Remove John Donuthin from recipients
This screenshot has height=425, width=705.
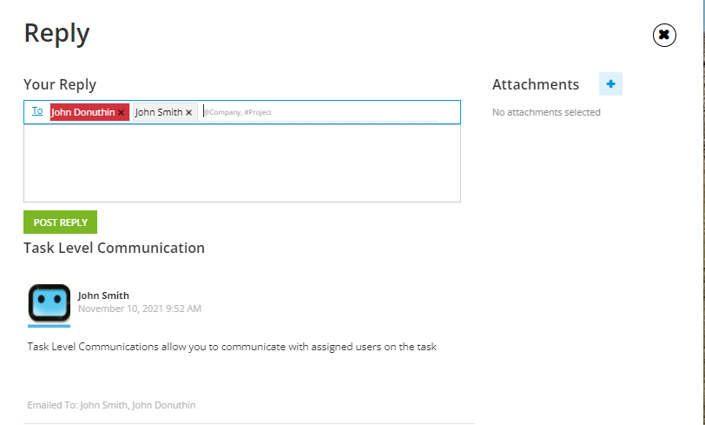(121, 113)
